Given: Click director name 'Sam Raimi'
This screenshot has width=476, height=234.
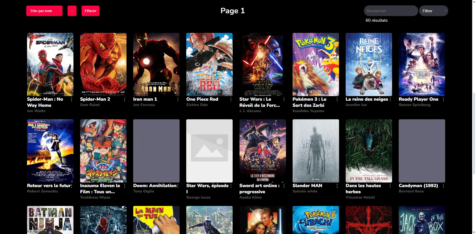Looking at the screenshot, I should 90,105.
